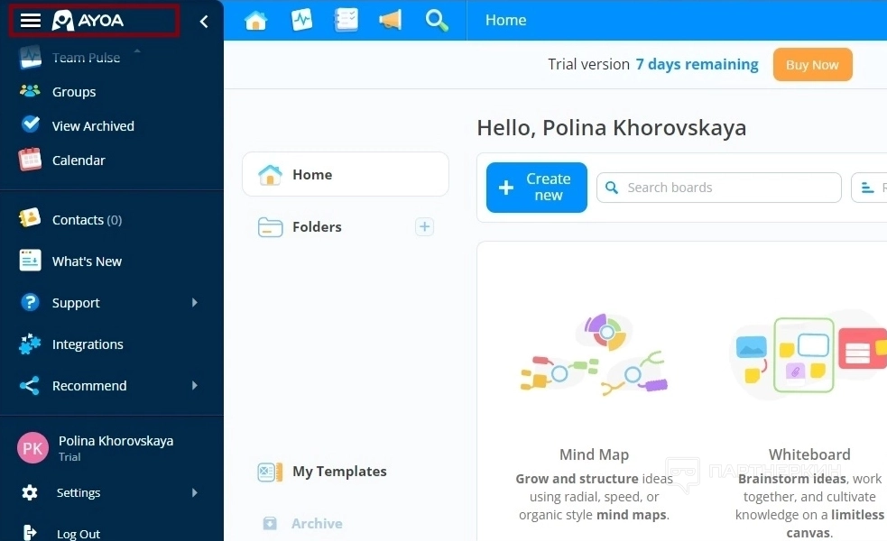Click the Calendar icon
This screenshot has width=887, height=541.
pyautogui.click(x=30, y=159)
